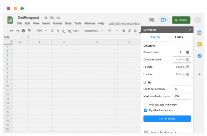Select the paint format tool

(x=29, y=31)
